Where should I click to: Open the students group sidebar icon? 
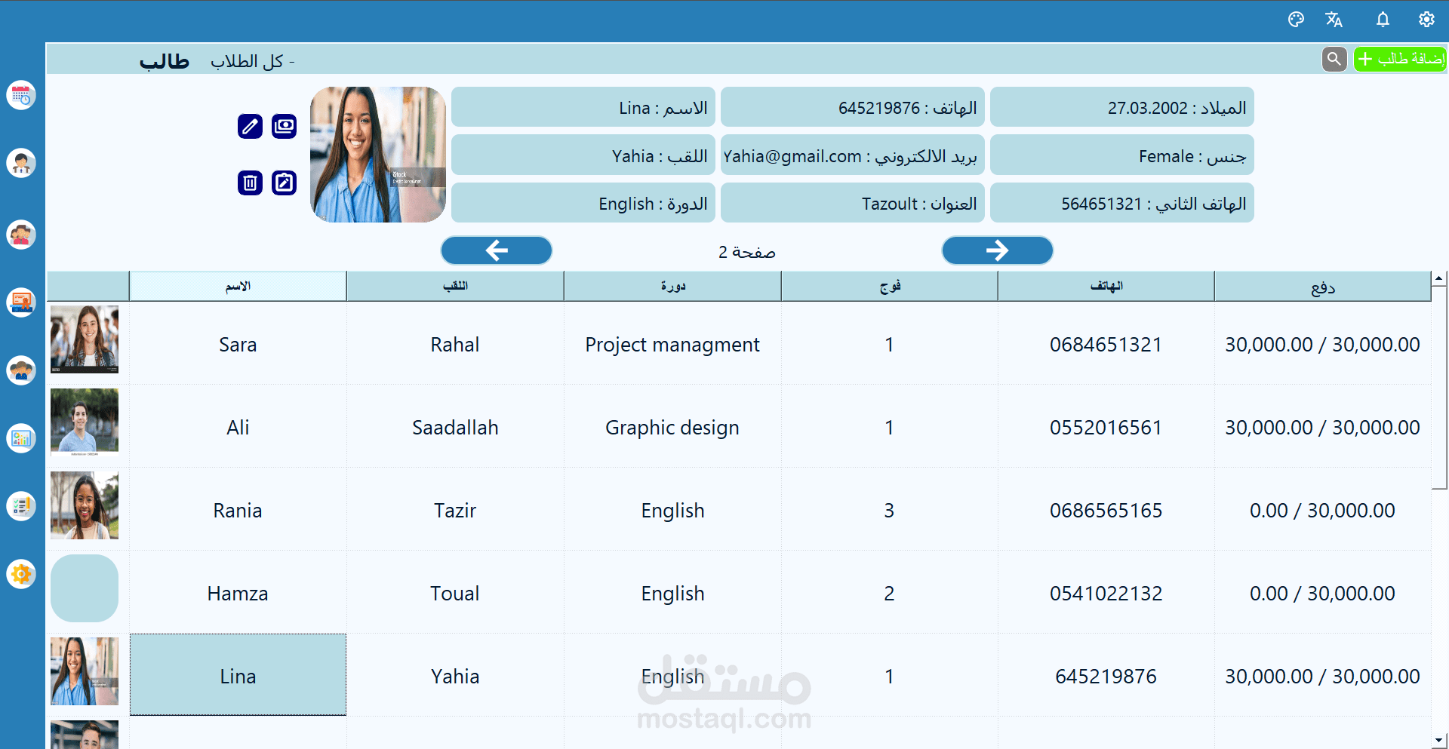pos(21,235)
